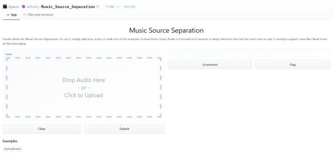Click the Running status badge

129,7
